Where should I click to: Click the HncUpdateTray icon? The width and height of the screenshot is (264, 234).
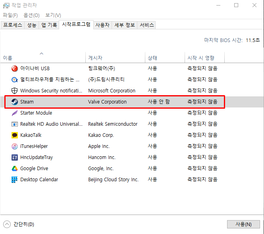click(14, 157)
